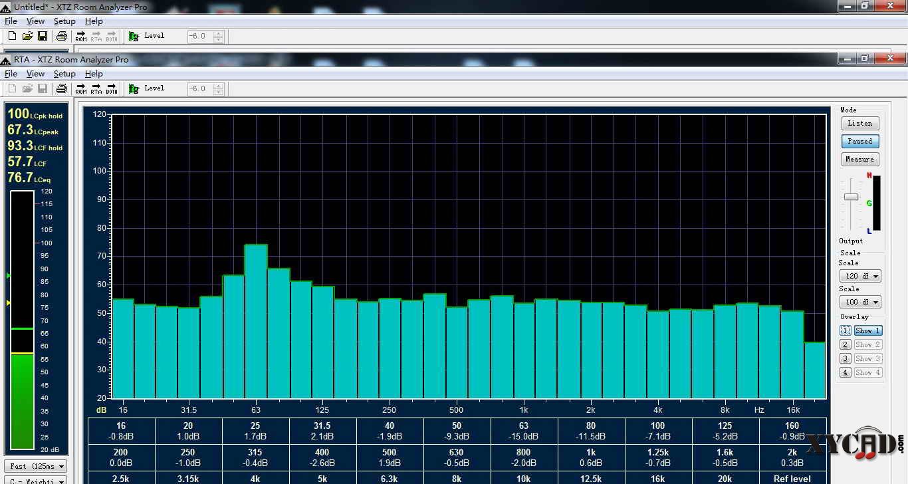Click the Level -6.0 field in Untitled window

click(x=200, y=36)
